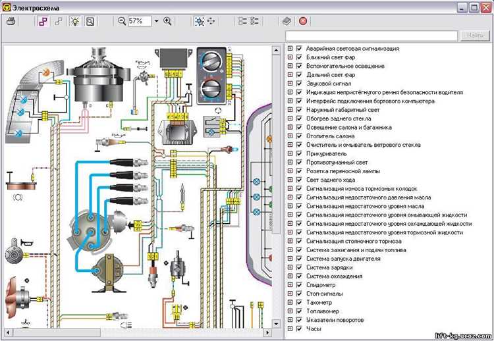The width and height of the screenshot is (494, 341).
Task: Select Указатели поворотов item
Action: click(335, 320)
